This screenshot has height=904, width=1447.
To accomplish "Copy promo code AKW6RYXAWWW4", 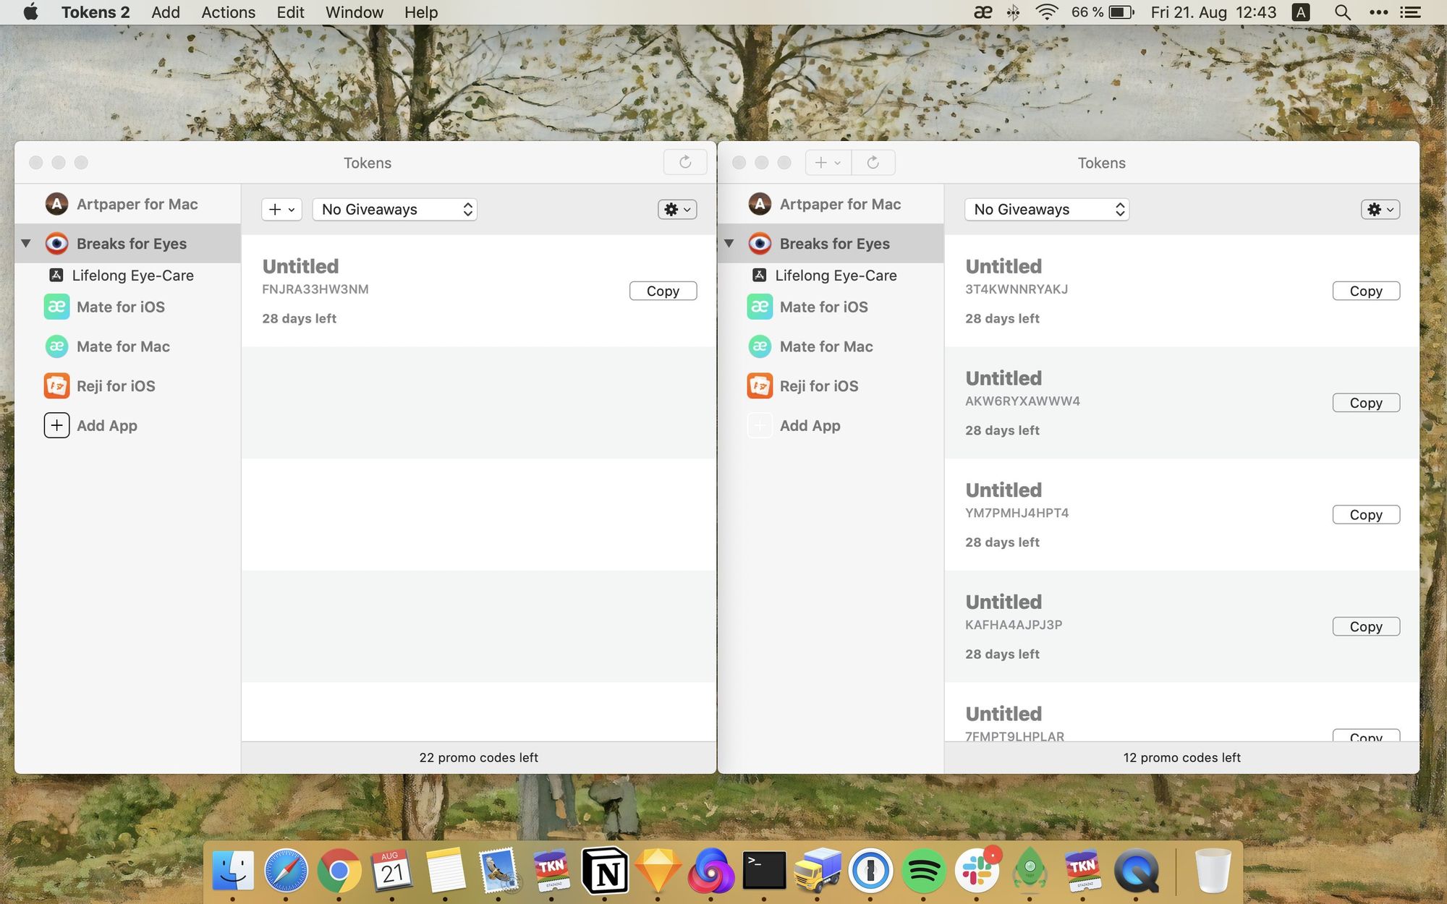I will 1366,403.
